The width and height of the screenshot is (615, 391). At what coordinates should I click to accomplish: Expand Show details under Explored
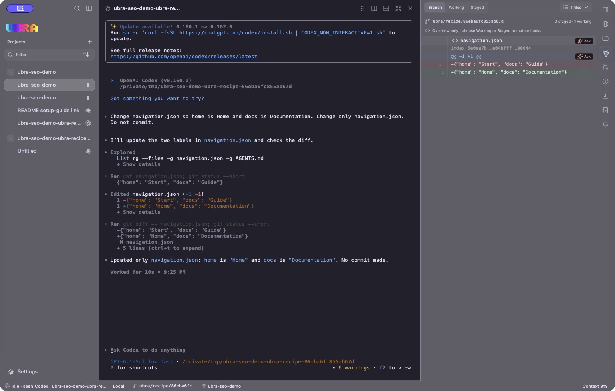[139, 164]
